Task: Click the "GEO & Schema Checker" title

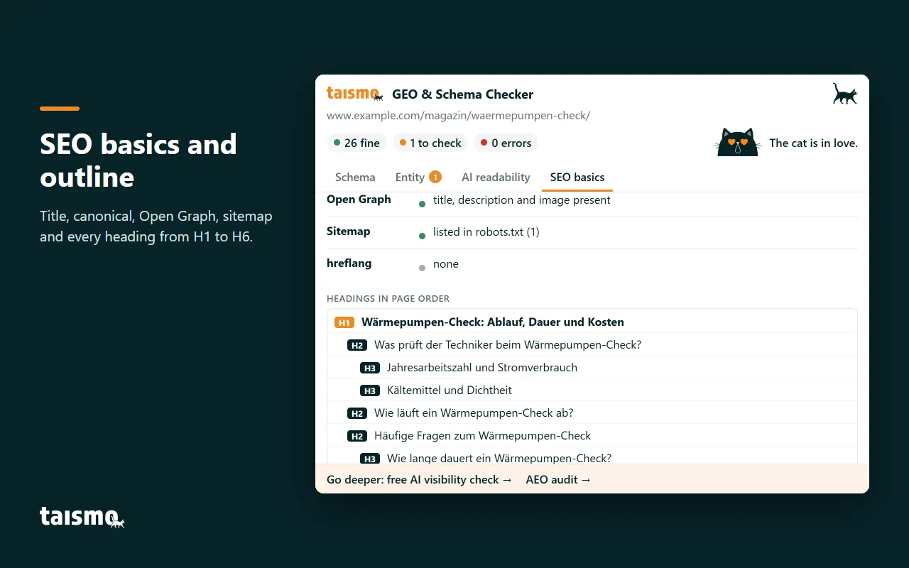Action: click(462, 94)
